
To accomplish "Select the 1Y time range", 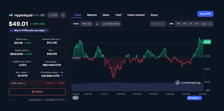I will tap(191, 24).
